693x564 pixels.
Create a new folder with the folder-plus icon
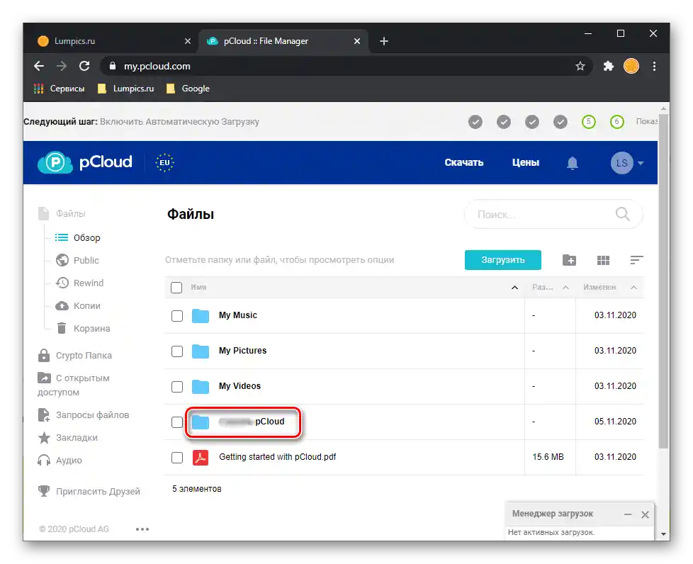569,260
